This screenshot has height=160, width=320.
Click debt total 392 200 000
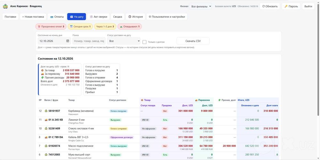tap(271, 146)
